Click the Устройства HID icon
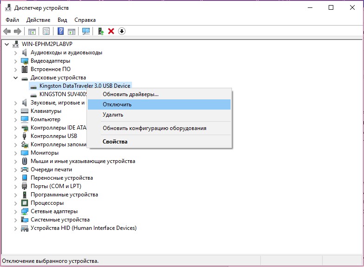The image size is (364, 267). pyautogui.click(x=25, y=228)
